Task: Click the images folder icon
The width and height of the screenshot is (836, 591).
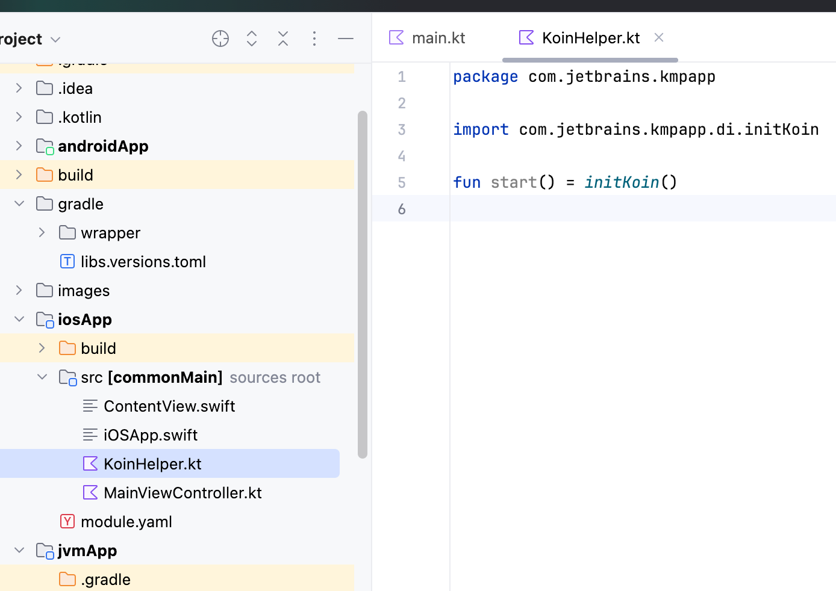Action: [x=45, y=290]
